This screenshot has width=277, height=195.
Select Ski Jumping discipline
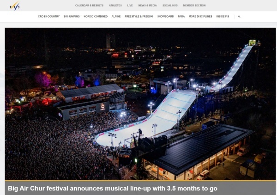pos(72,17)
